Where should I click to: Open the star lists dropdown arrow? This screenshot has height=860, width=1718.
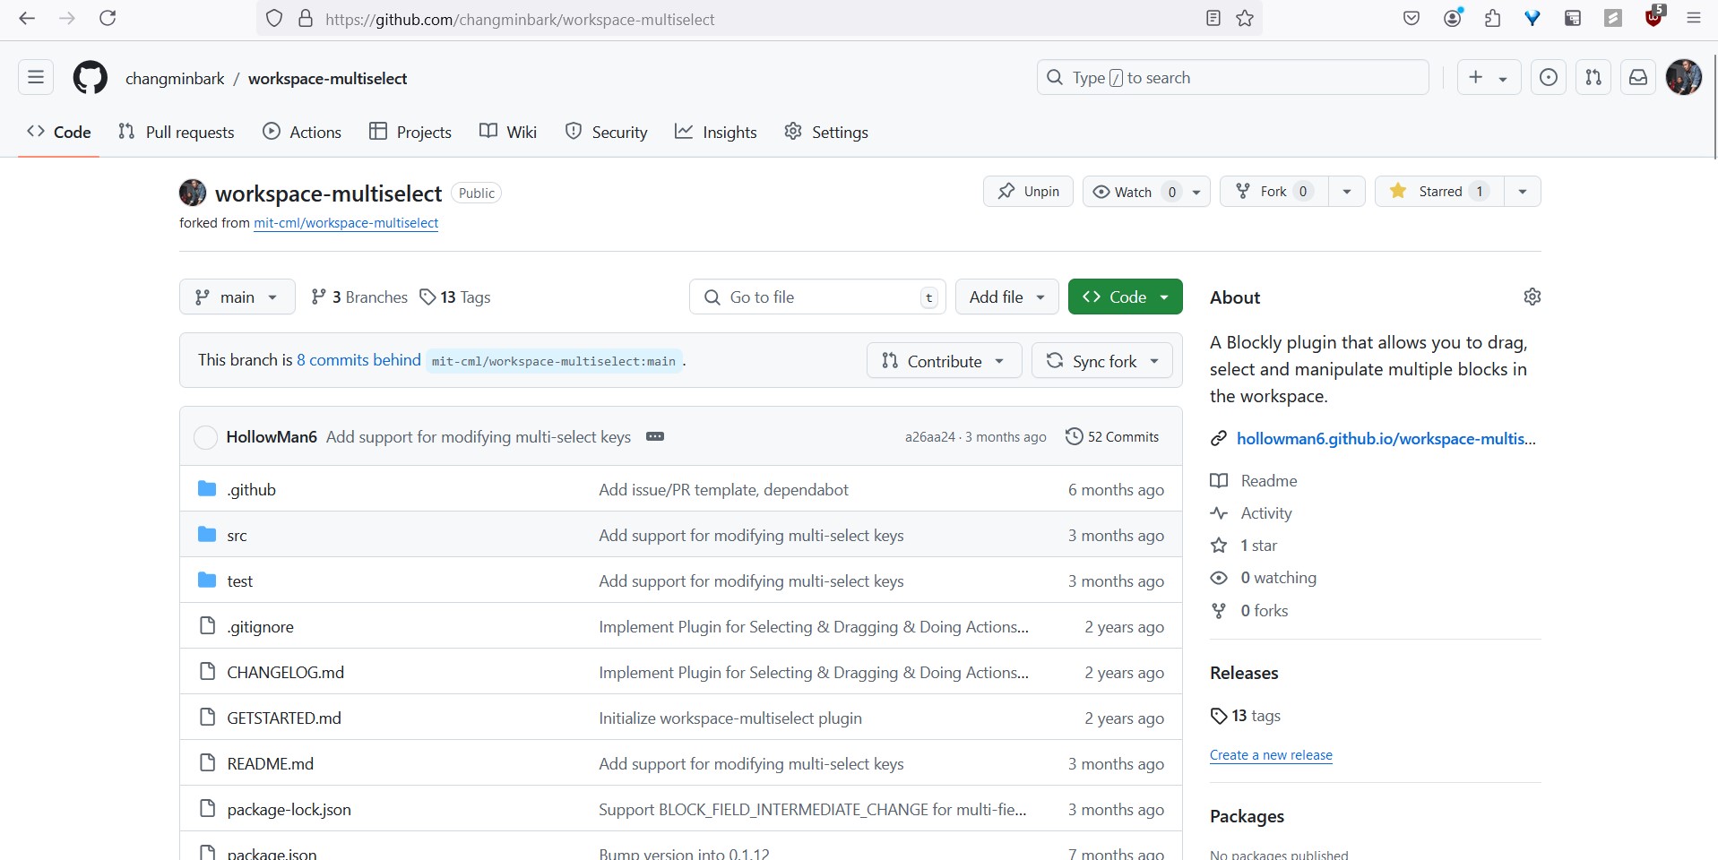1522,191
